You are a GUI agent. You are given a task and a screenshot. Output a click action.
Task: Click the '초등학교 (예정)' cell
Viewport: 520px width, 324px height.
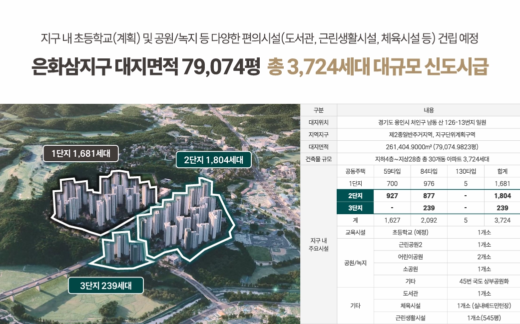pyautogui.click(x=410, y=233)
